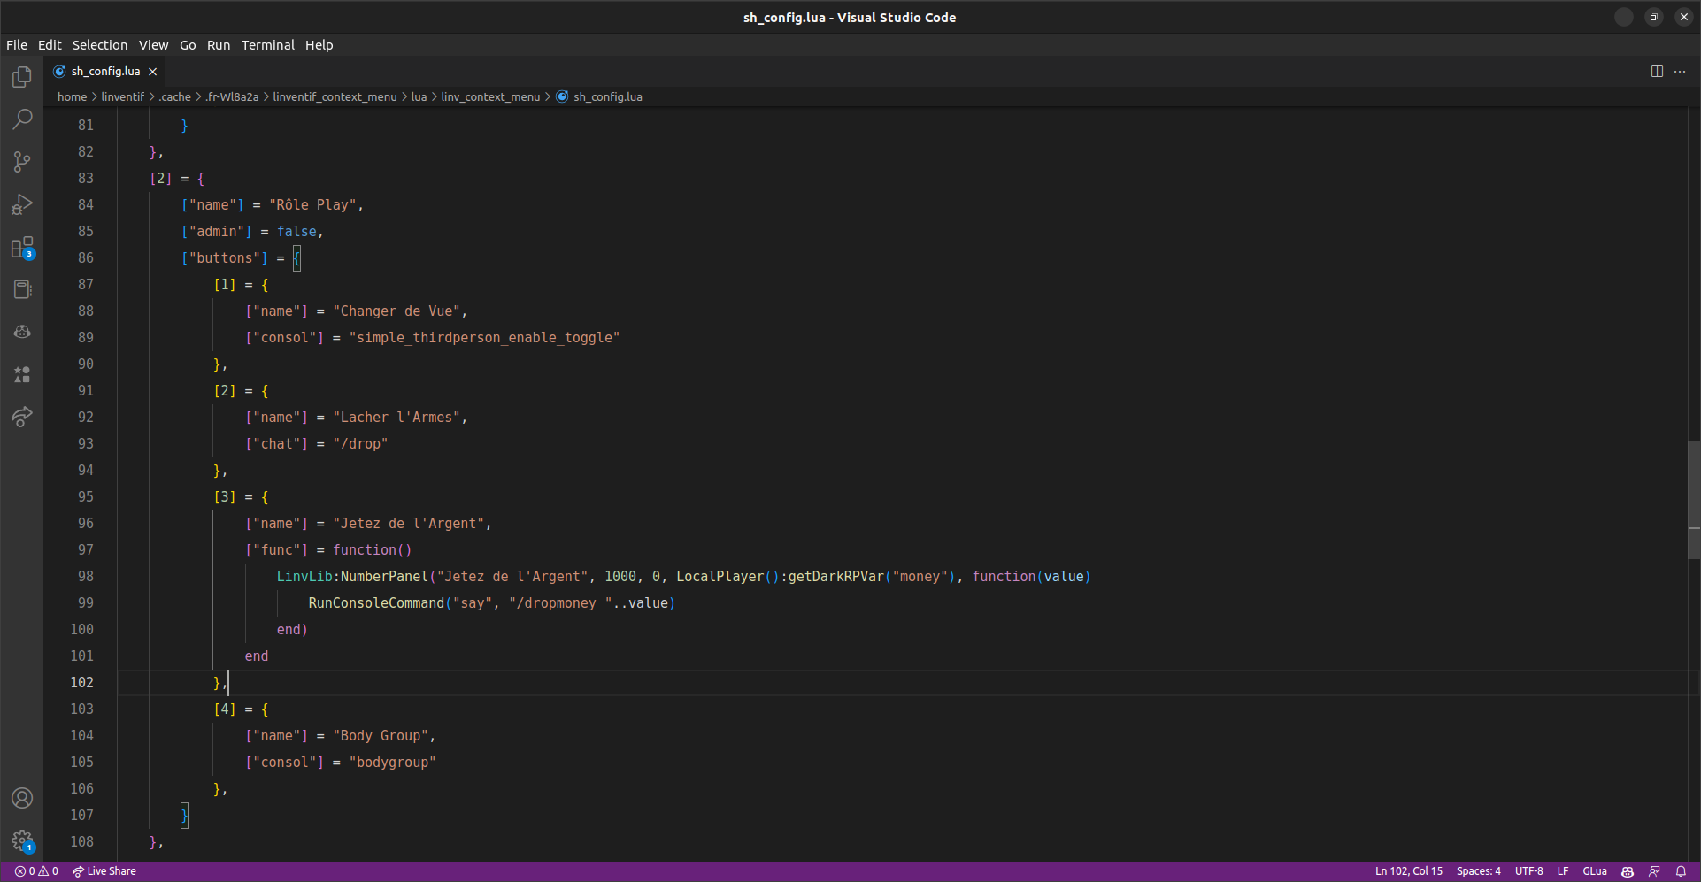Open Manage settings gear
Viewport: 1701px width, 882px height.
coord(22,840)
